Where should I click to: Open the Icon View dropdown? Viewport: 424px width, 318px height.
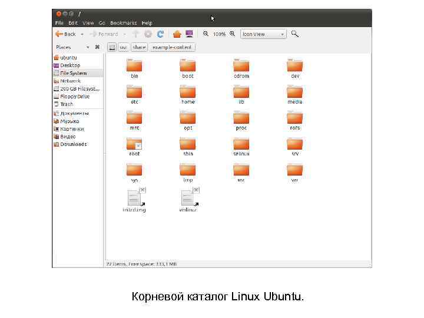pyautogui.click(x=263, y=34)
